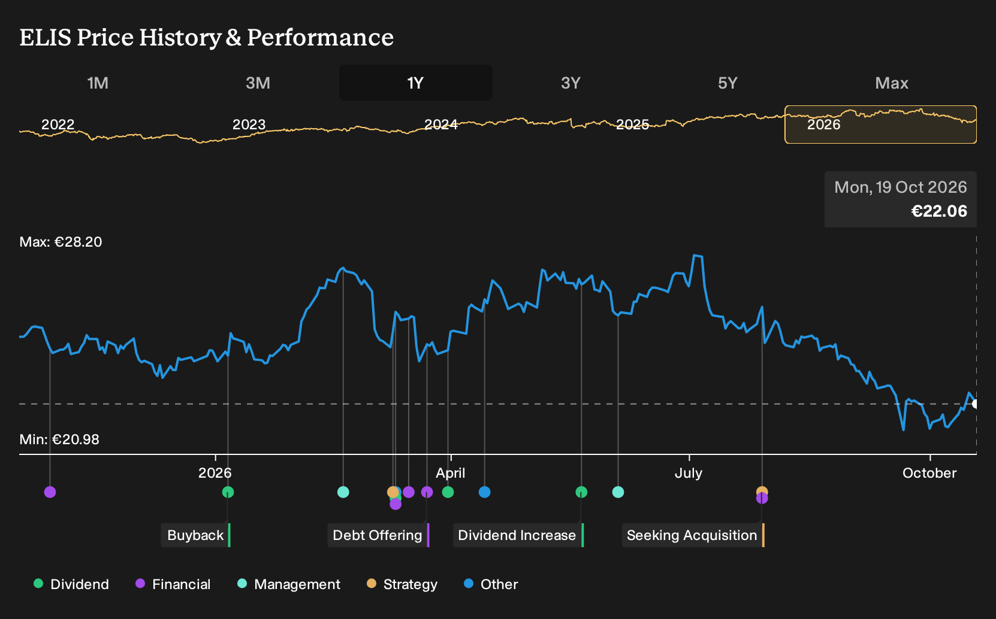The width and height of the screenshot is (996, 619).
Task: Click green dividend marker above Dividend Increase
Action: click(581, 492)
